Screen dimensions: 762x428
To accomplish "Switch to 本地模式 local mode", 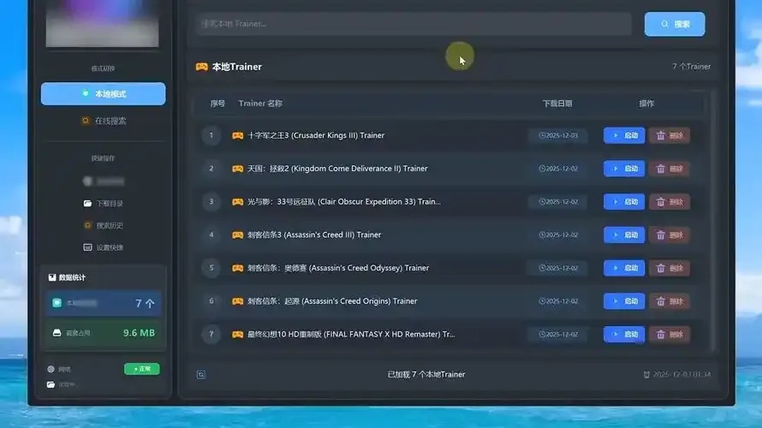I will coord(103,94).
